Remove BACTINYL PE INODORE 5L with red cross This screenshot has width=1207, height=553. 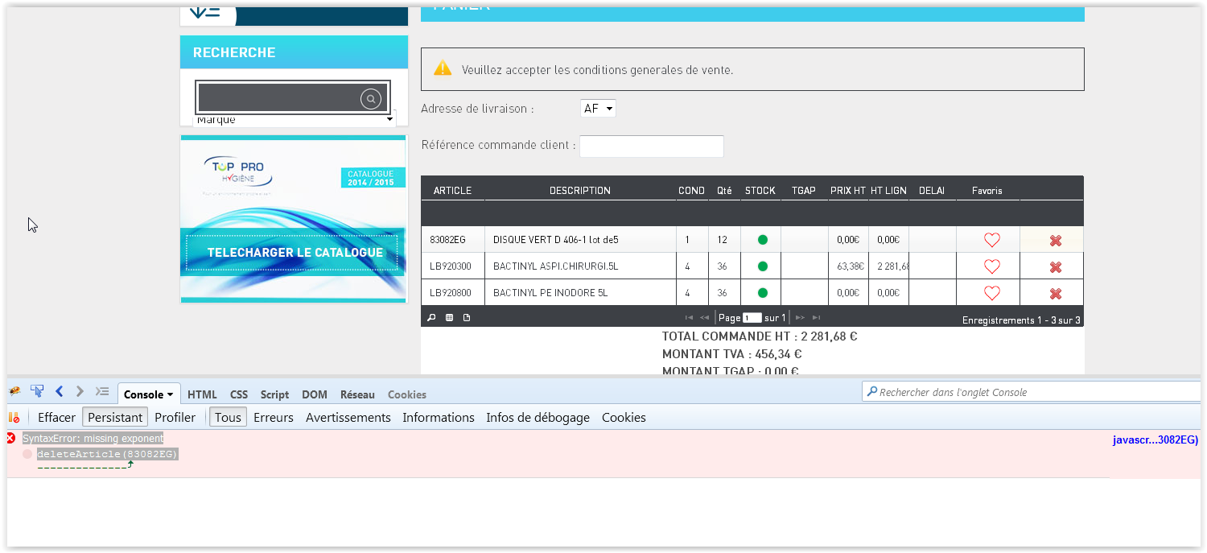tap(1056, 293)
